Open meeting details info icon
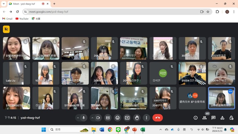The image size is (238, 134). 196,118
